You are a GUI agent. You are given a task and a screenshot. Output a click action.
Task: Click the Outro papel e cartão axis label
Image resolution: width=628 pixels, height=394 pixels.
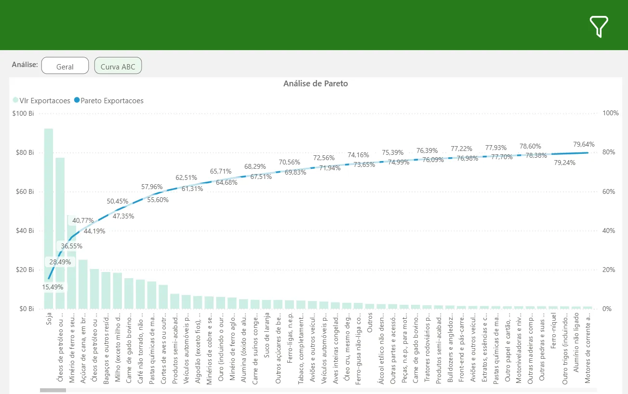point(508,348)
